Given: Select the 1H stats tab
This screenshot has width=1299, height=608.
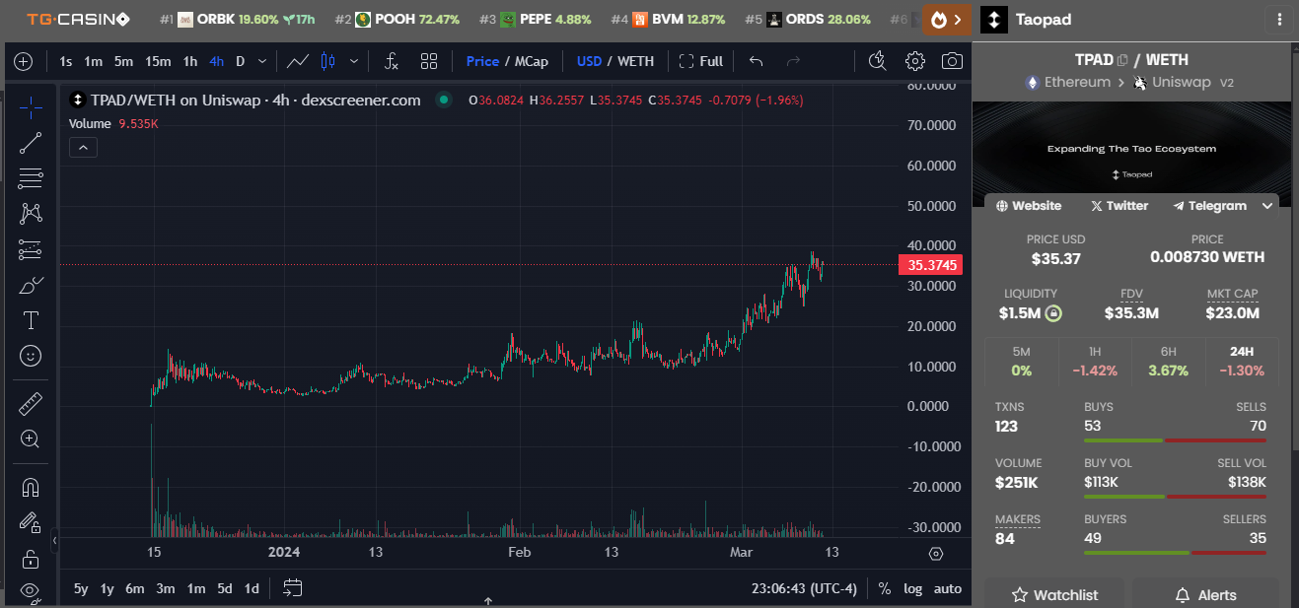Looking at the screenshot, I should click(x=1095, y=362).
